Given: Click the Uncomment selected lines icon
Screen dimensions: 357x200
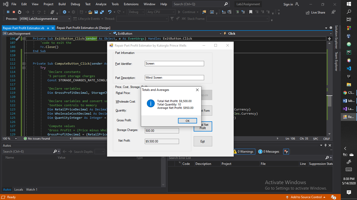Looking at the screenshot, I should coord(243,12).
